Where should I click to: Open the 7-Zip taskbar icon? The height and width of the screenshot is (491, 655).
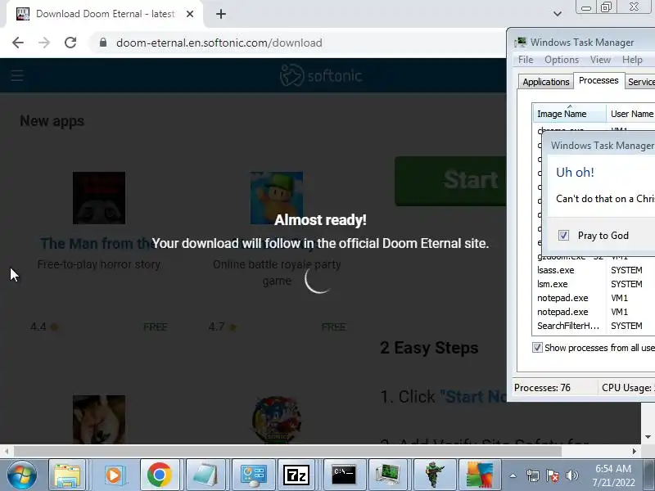(296, 475)
